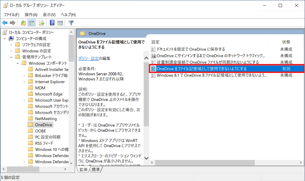Sort by the 状態 column header

click(x=286, y=42)
